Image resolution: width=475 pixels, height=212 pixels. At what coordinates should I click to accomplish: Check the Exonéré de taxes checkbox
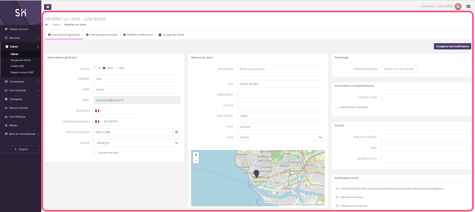(96, 152)
